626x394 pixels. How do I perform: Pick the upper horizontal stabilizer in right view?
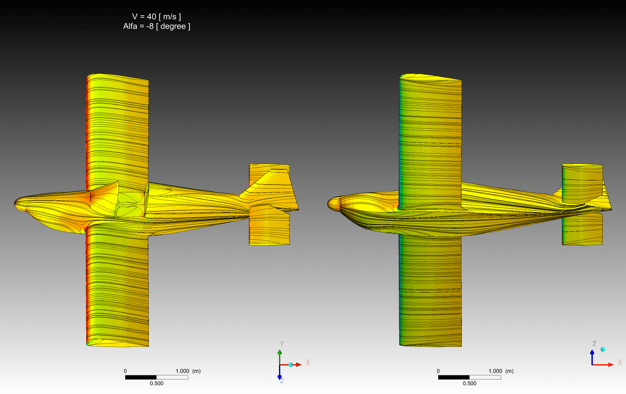click(582, 182)
